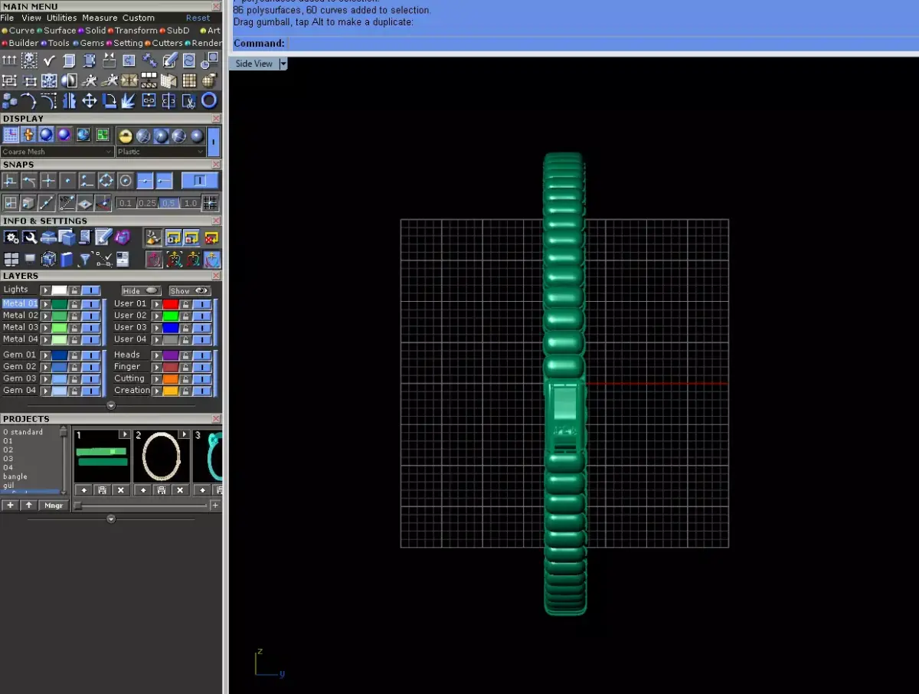Viewport: 919px width, 694px height.
Task: Toggle the Gem 01 layer lock
Action: click(x=74, y=355)
